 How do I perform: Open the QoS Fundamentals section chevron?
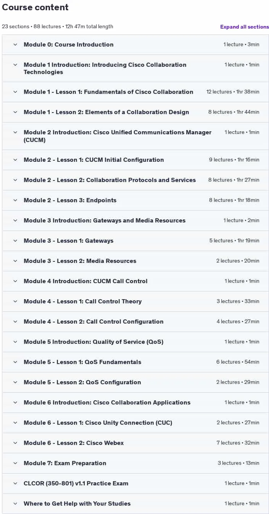15,362
